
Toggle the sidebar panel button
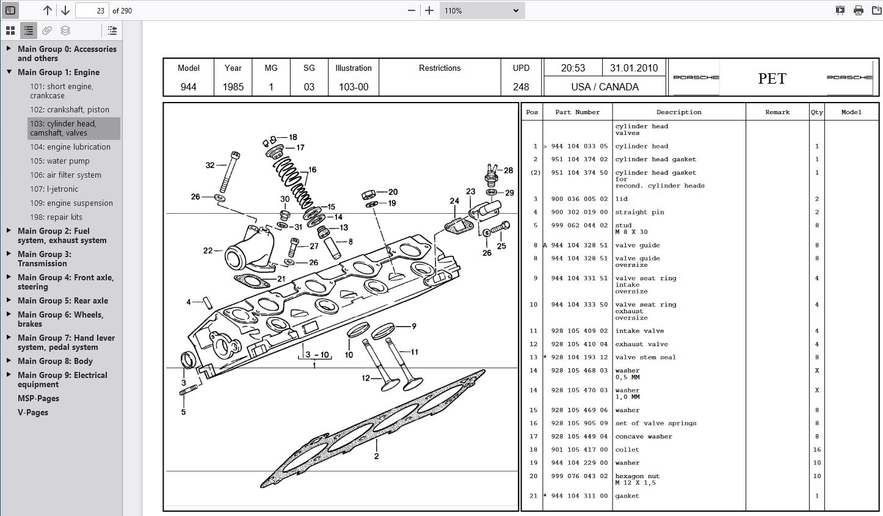tap(10, 10)
